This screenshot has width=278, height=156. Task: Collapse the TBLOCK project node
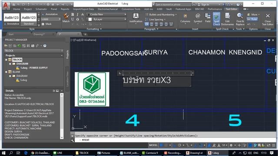[x=6, y=60]
